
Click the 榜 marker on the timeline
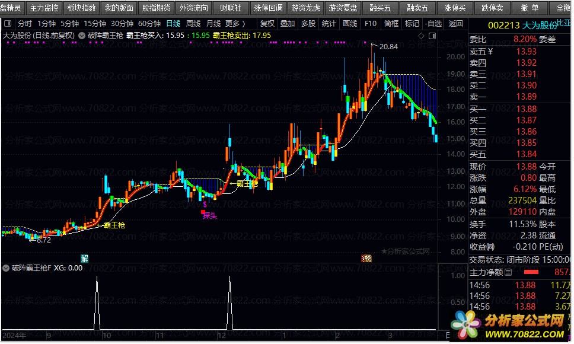(366, 259)
